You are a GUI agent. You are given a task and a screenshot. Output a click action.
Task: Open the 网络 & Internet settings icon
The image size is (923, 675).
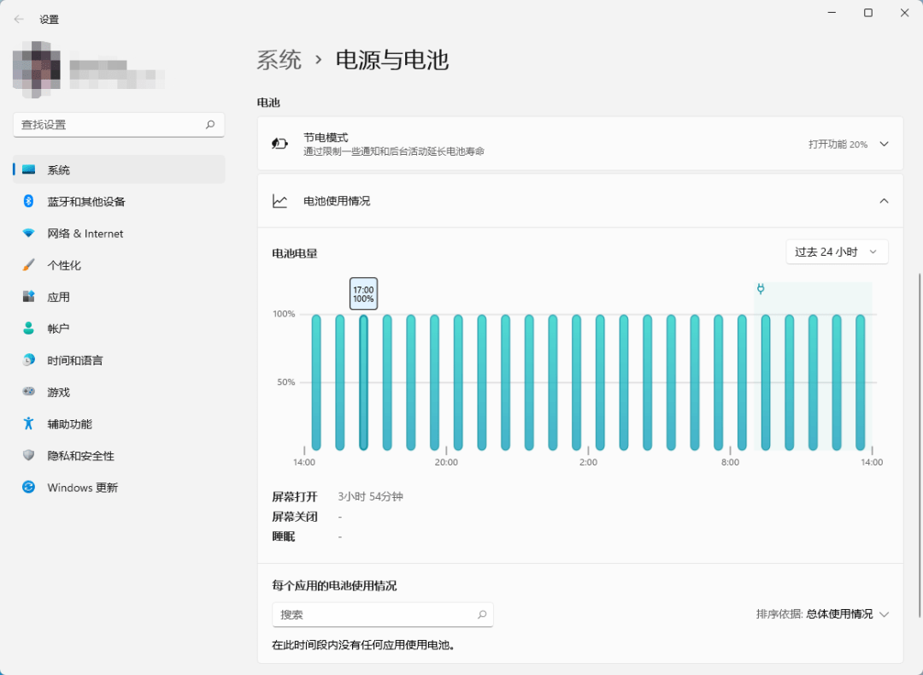(28, 234)
